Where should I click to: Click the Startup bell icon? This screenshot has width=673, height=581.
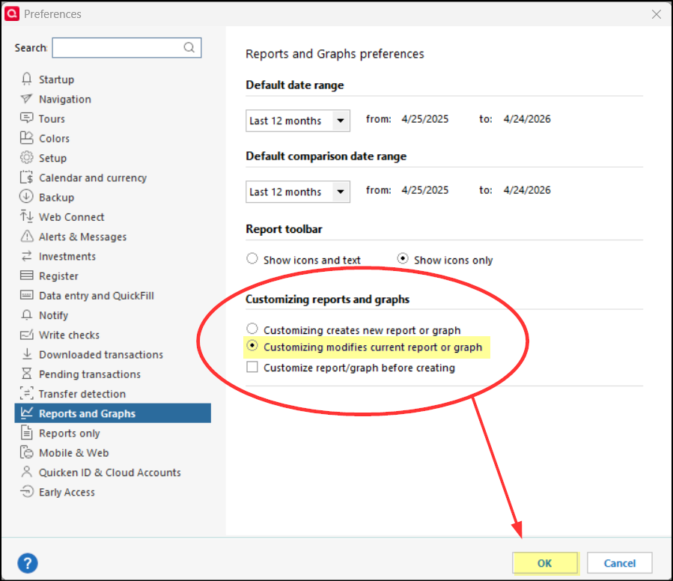coord(27,79)
